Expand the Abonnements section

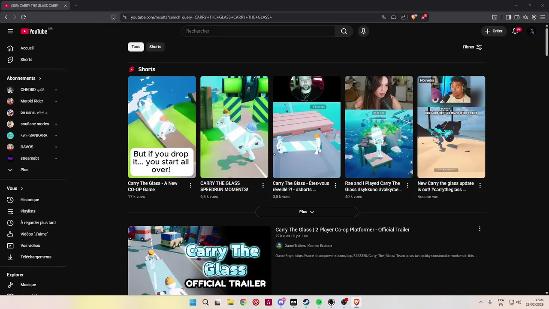point(24,78)
